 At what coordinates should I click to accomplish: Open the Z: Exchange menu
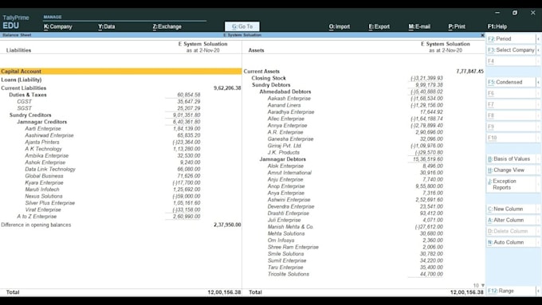[x=167, y=26]
